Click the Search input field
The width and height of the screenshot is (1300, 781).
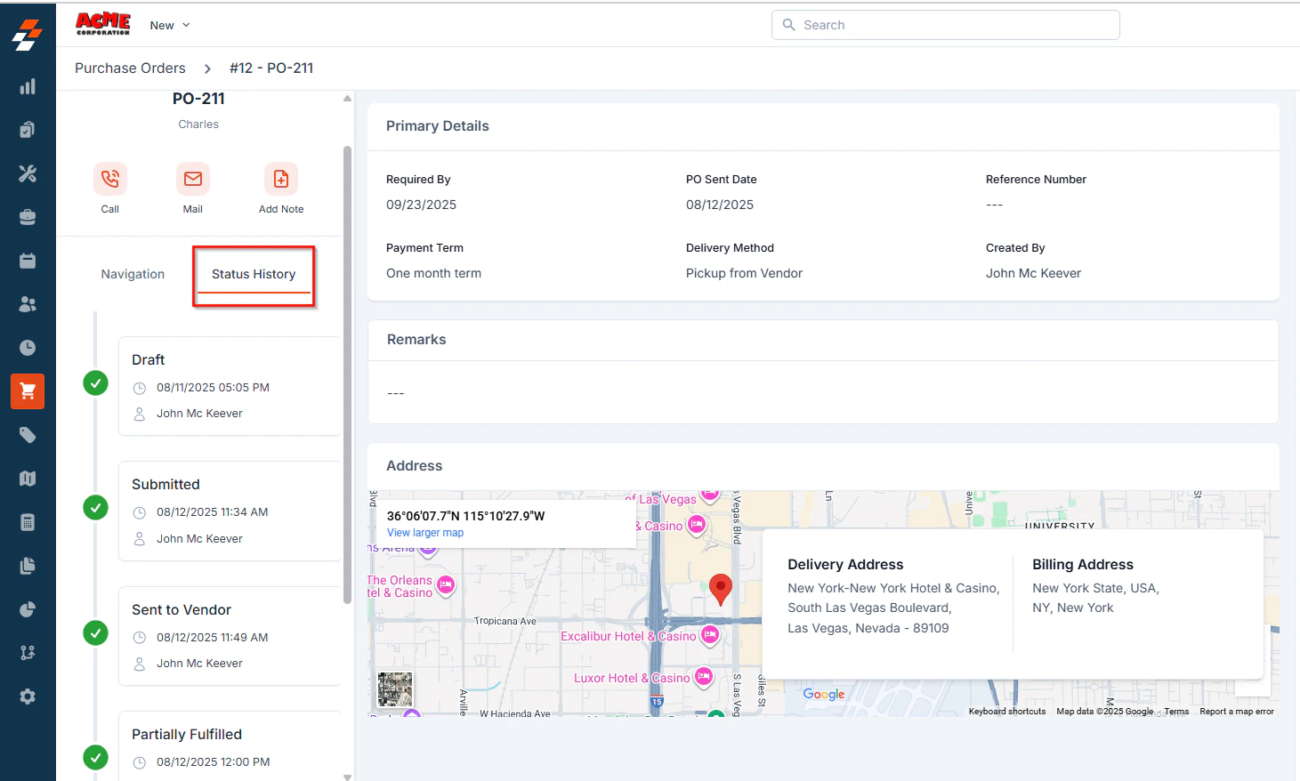click(945, 25)
